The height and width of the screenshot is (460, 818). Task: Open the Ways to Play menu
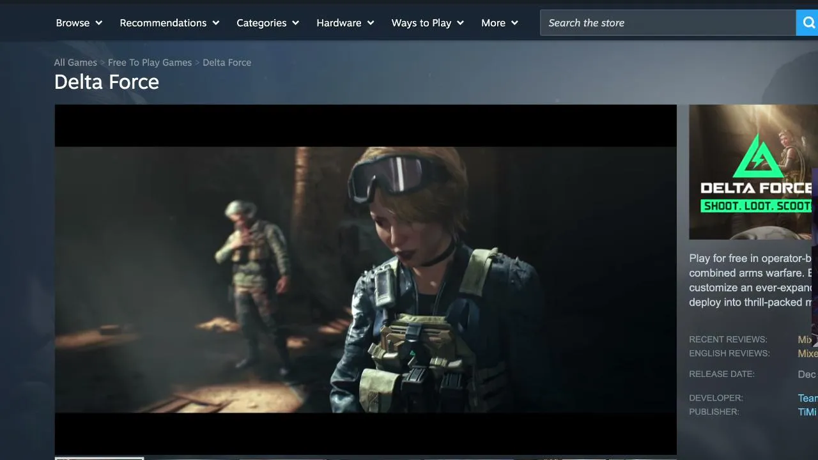(428, 23)
